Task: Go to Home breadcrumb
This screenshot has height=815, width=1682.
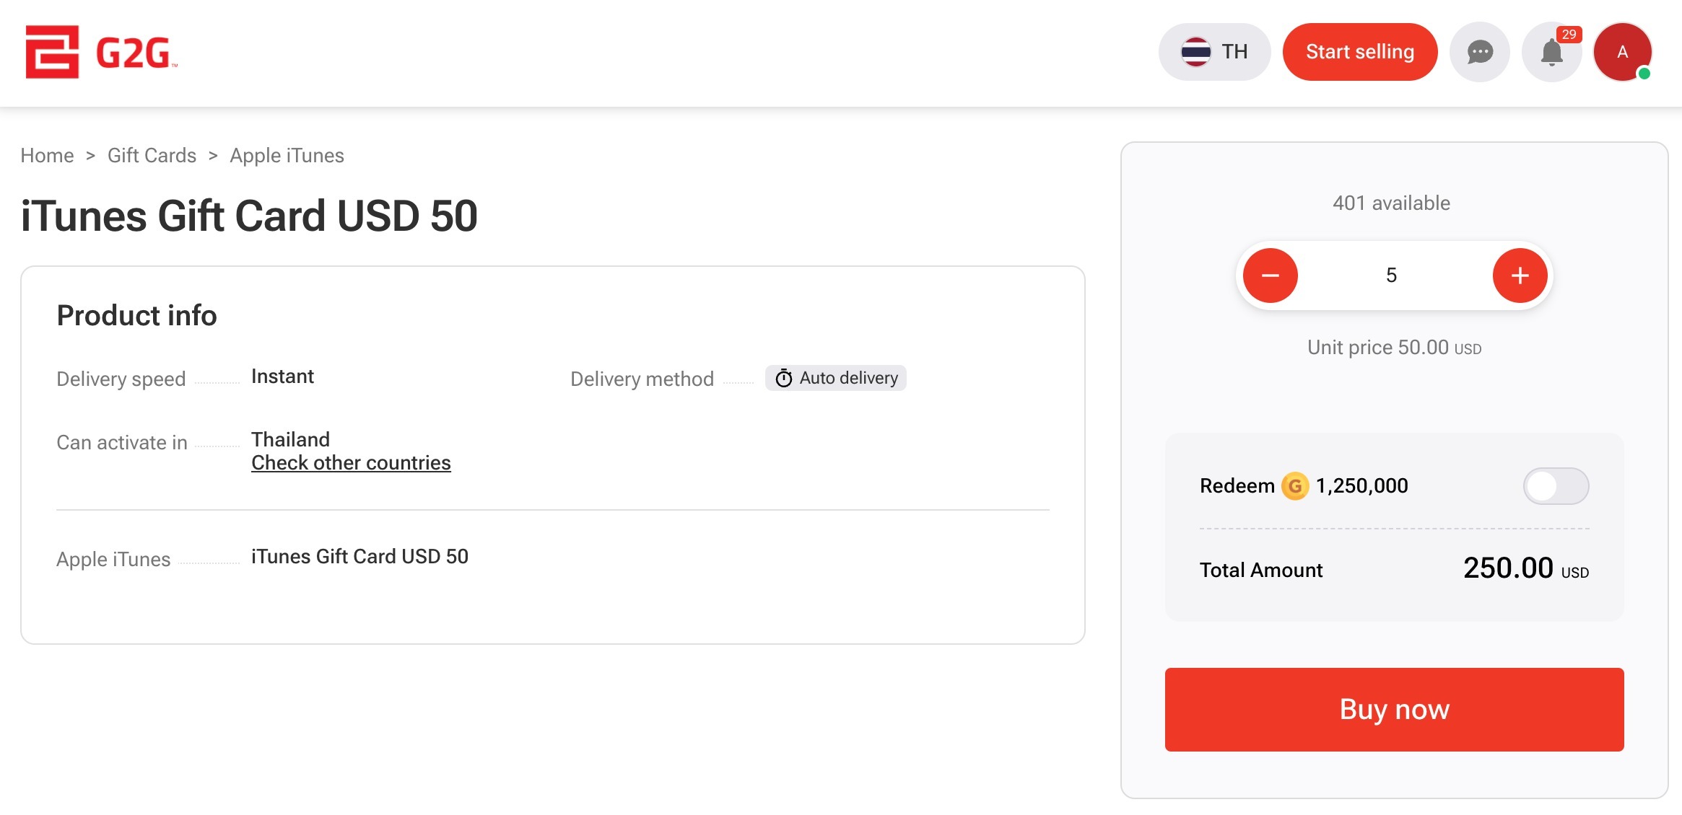Action: tap(47, 156)
